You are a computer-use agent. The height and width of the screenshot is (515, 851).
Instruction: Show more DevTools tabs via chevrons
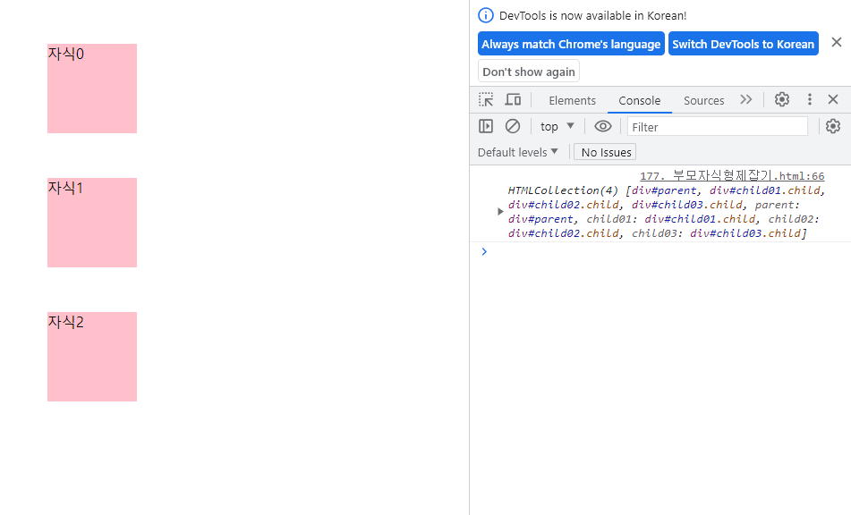[746, 100]
